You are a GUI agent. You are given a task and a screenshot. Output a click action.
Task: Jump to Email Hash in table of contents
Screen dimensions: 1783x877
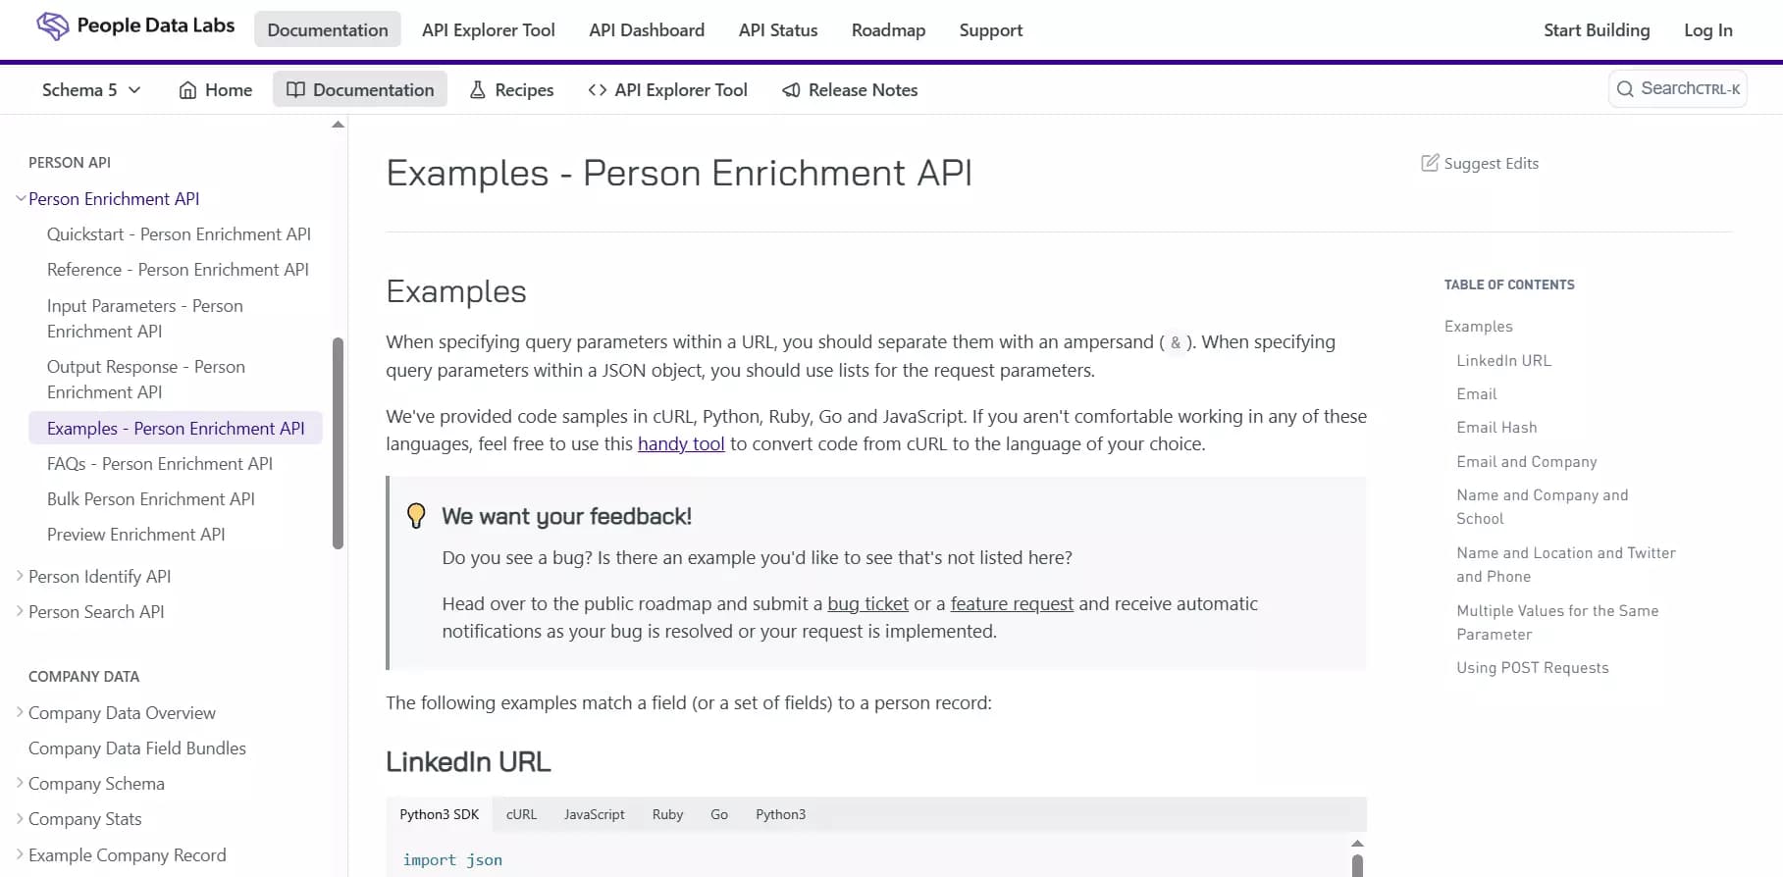pos(1496,427)
